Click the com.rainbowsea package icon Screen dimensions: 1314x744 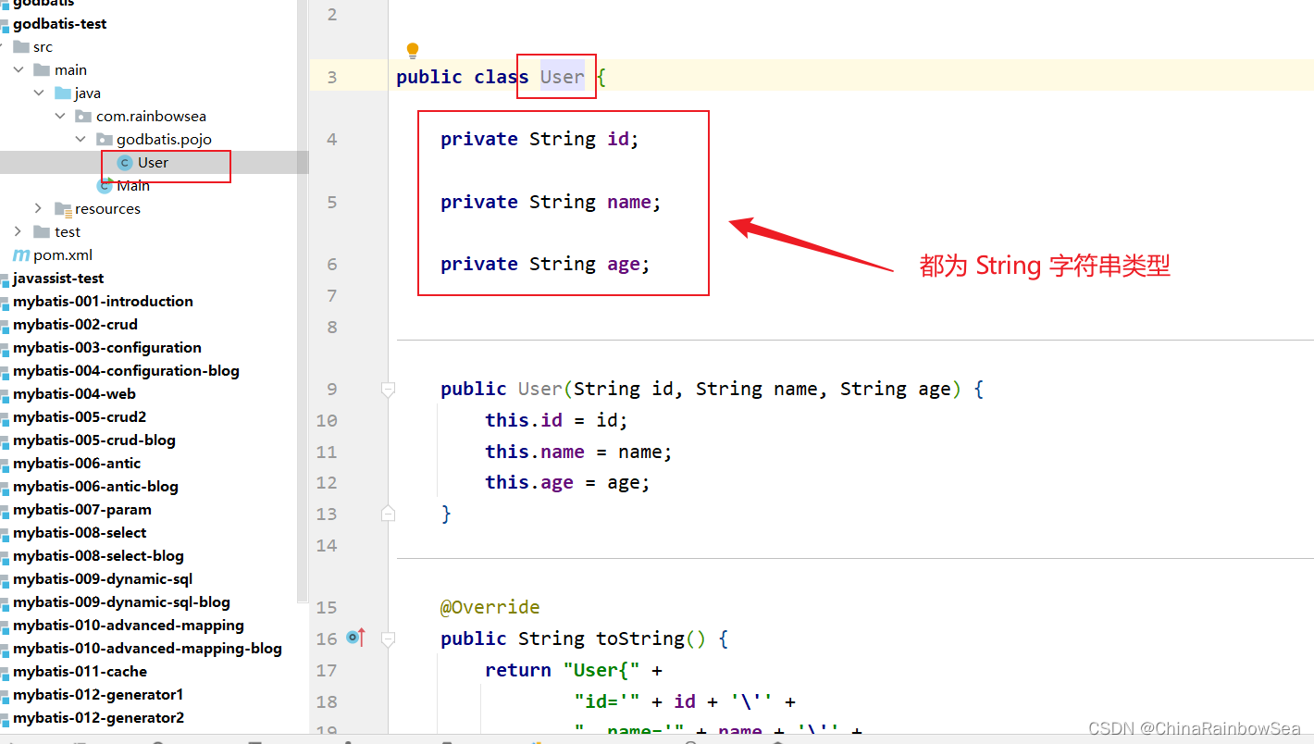point(83,116)
